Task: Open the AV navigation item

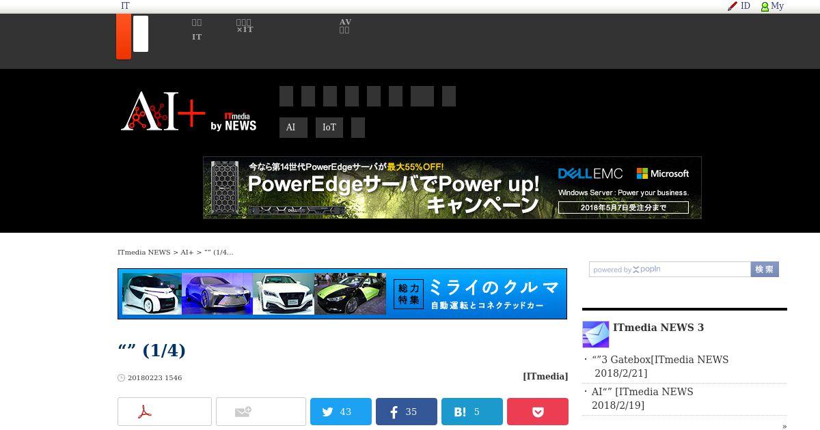Action: tap(345, 26)
